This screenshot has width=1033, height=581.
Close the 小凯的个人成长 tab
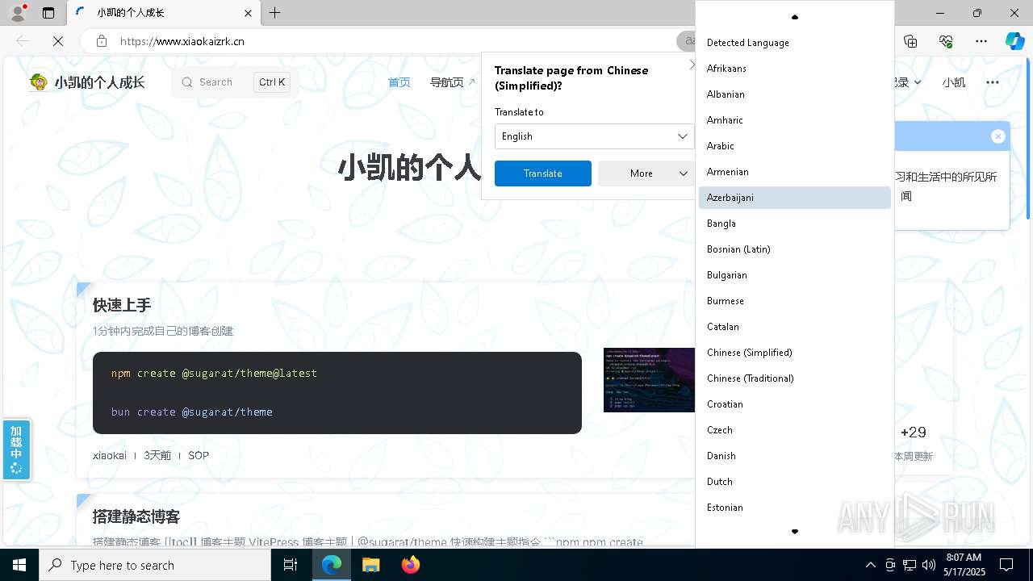pyautogui.click(x=249, y=13)
